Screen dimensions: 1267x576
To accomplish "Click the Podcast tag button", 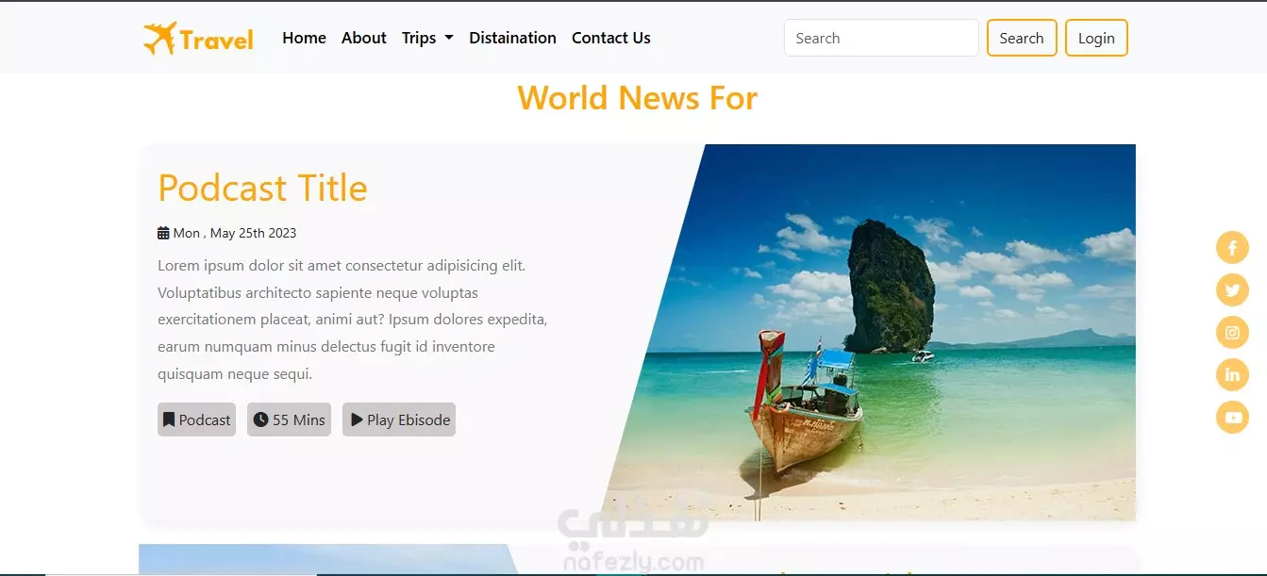I will (196, 420).
